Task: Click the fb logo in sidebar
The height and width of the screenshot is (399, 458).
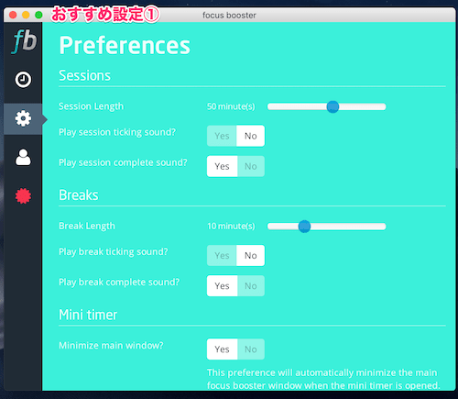Action: pos(25,41)
